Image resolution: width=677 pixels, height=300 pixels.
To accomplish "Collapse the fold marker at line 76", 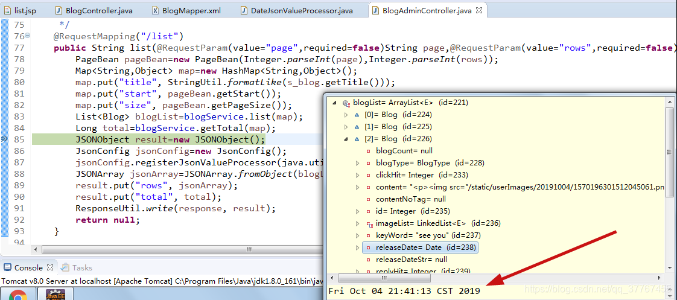I will pyautogui.click(x=28, y=36).
